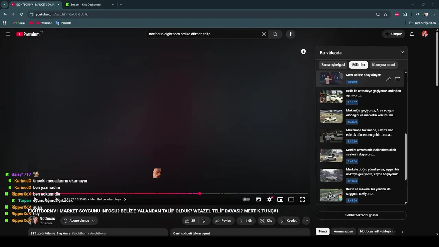The image size is (439, 247).
Task: Reload the page in browser
Action: coord(21,14)
